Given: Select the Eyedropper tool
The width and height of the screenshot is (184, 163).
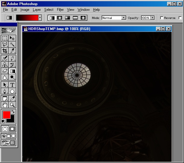Looking at the screenshot, I should pyautogui.click(x=12, y=99).
